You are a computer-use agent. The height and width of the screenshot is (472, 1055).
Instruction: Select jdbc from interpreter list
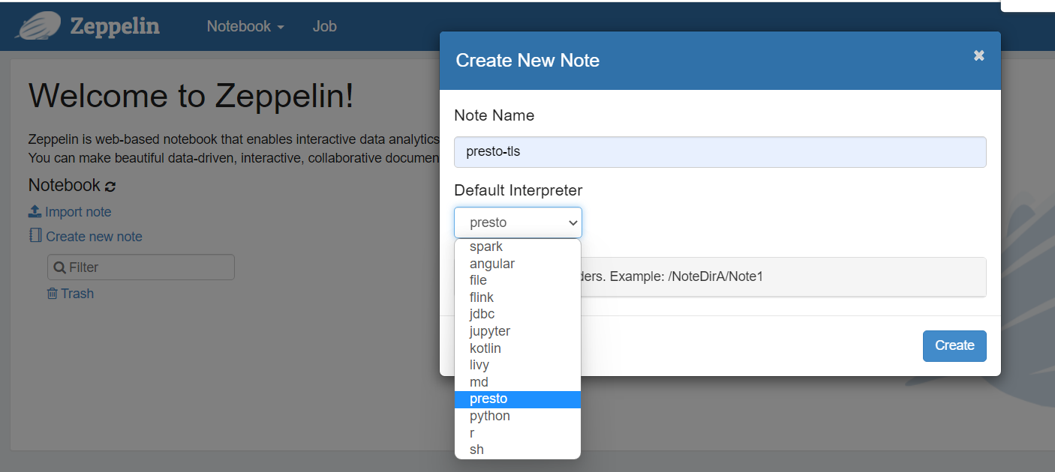518,314
